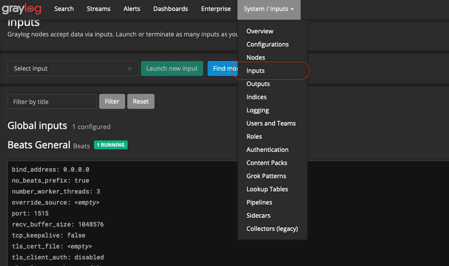Collapse the System / Inputs dropdown
The height and width of the screenshot is (266, 449).
point(269,10)
